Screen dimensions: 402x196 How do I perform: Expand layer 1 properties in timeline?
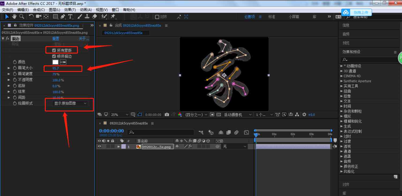[119, 147]
